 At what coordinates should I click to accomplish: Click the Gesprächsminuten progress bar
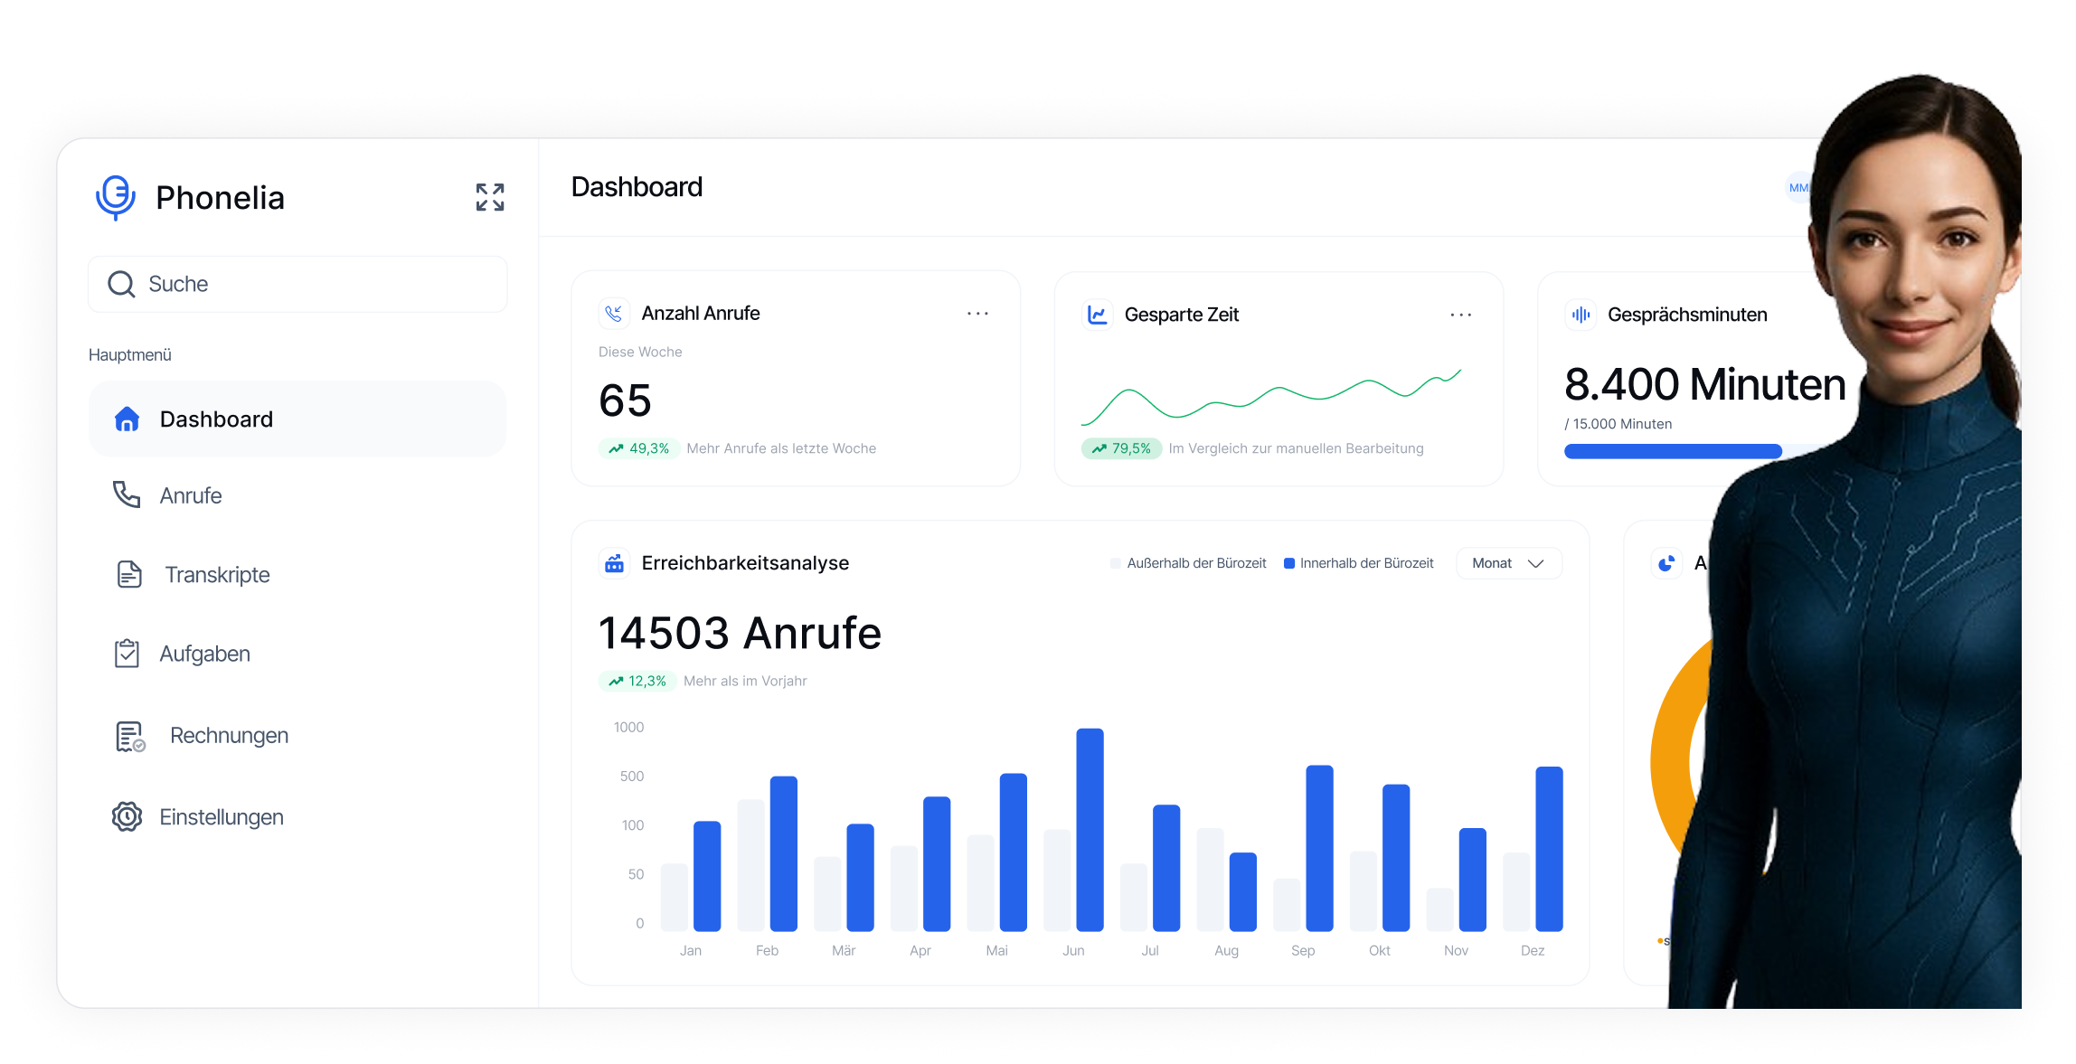[1673, 451]
